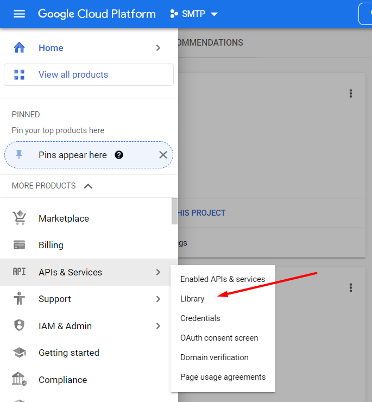Click the RECOMMENDATIONS tab in the background
The image size is (372, 402).
pyautogui.click(x=211, y=42)
